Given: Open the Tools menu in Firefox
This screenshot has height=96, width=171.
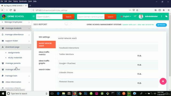Looking at the screenshot, I should [30, 1].
